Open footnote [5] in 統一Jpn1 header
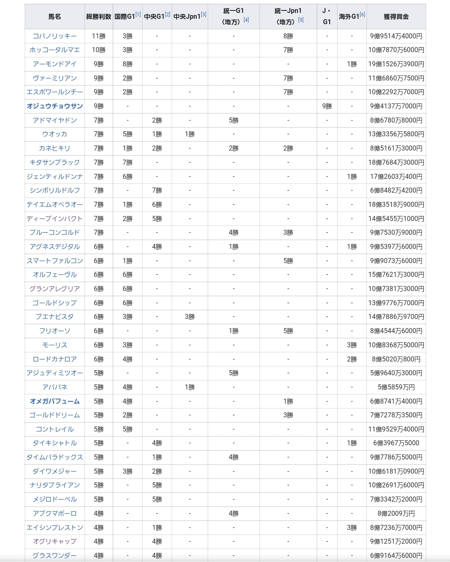Image resolution: width=450 pixels, height=562 pixels. [301, 20]
